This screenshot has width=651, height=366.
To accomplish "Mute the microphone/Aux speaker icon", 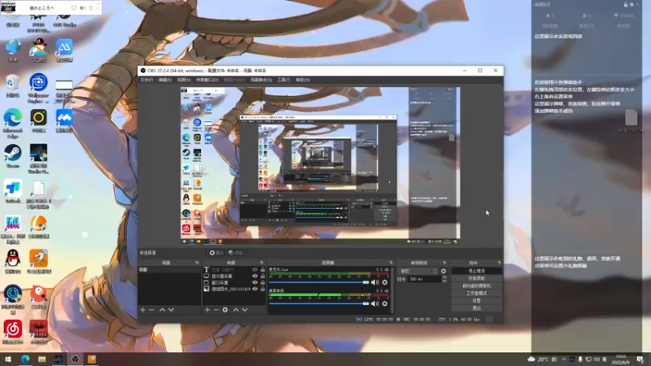I will pyautogui.click(x=375, y=282).
